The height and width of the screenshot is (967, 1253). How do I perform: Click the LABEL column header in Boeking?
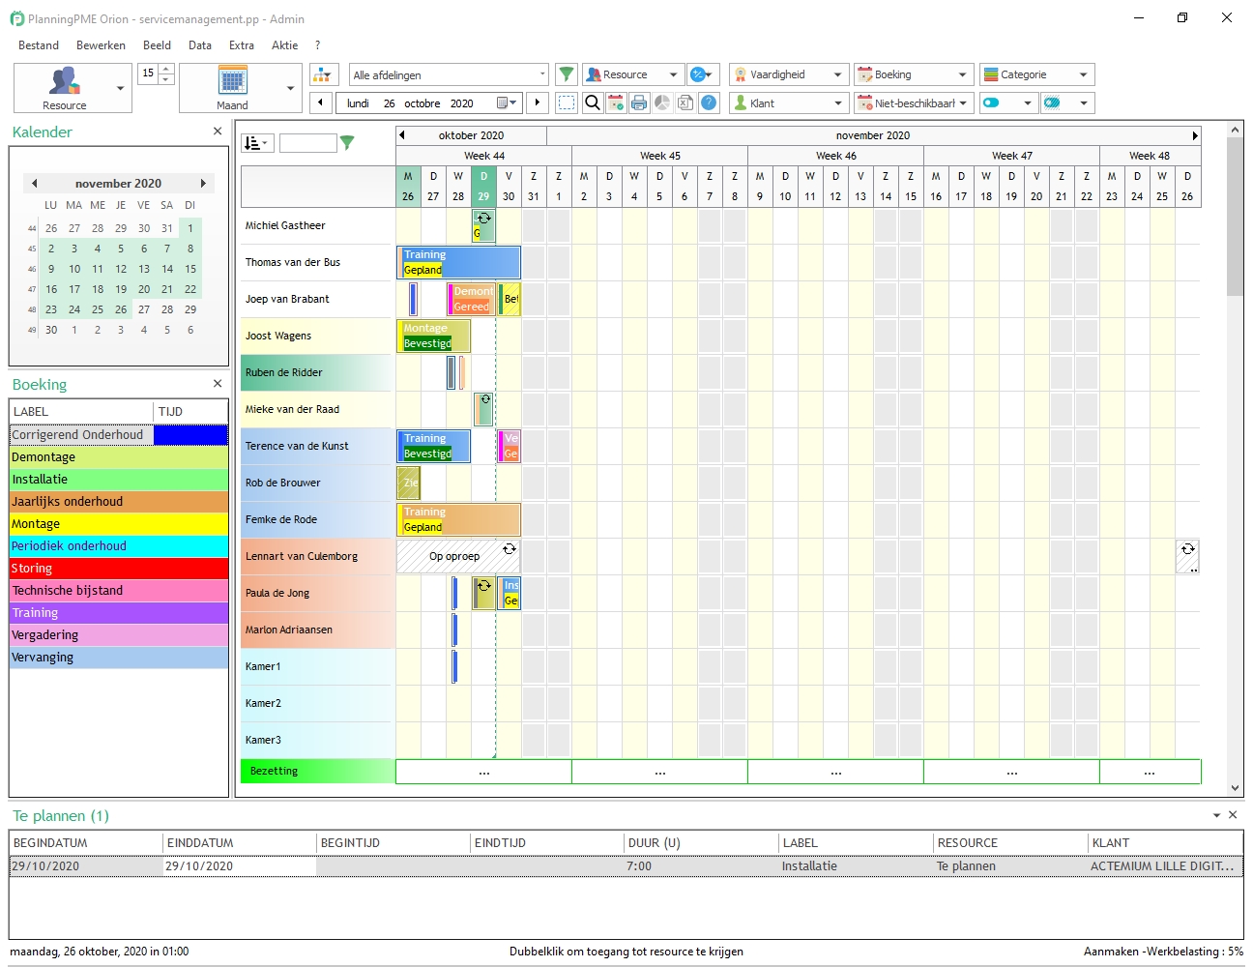tap(81, 411)
